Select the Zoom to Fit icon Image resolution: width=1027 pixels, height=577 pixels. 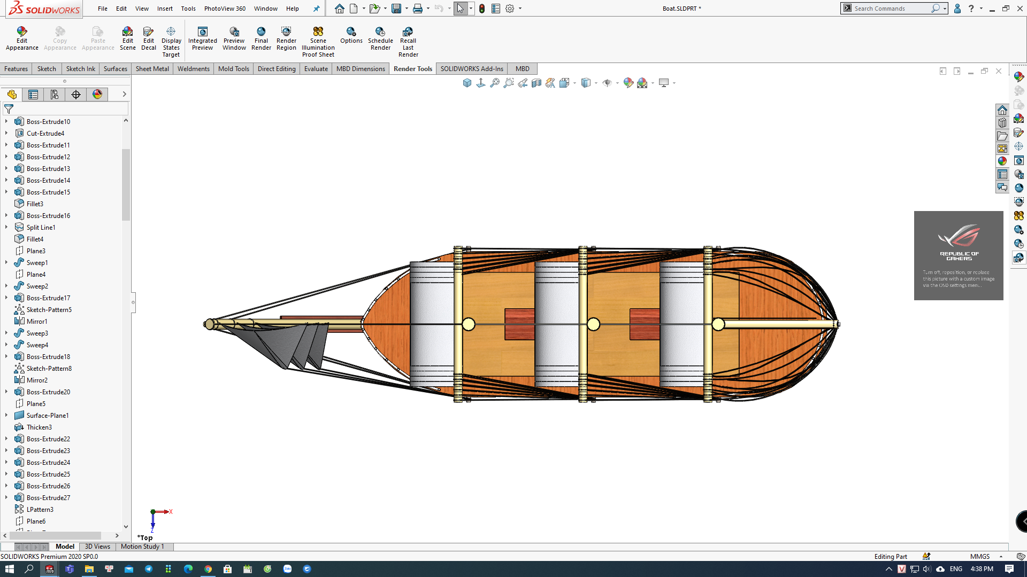pos(495,83)
